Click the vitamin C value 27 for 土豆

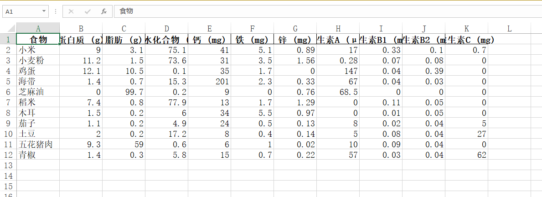click(x=467, y=134)
